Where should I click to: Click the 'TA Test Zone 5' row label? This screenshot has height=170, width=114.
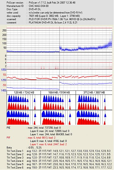click(x=15, y=164)
